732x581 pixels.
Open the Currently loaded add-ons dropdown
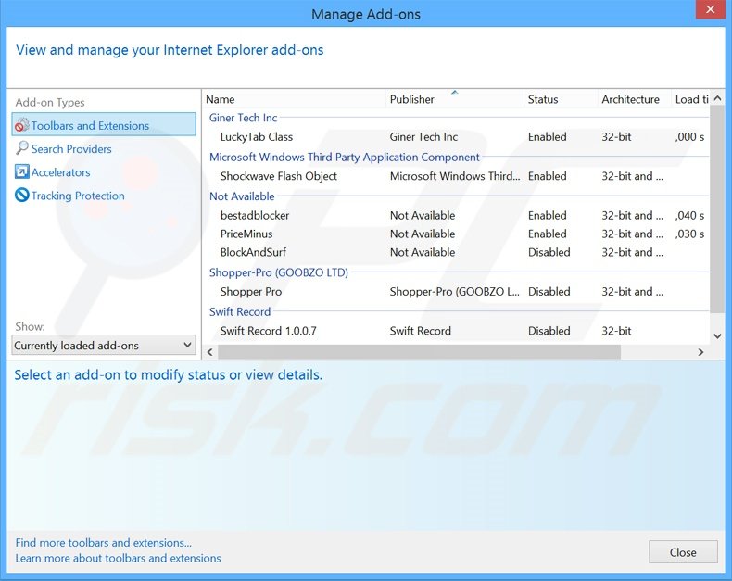104,346
